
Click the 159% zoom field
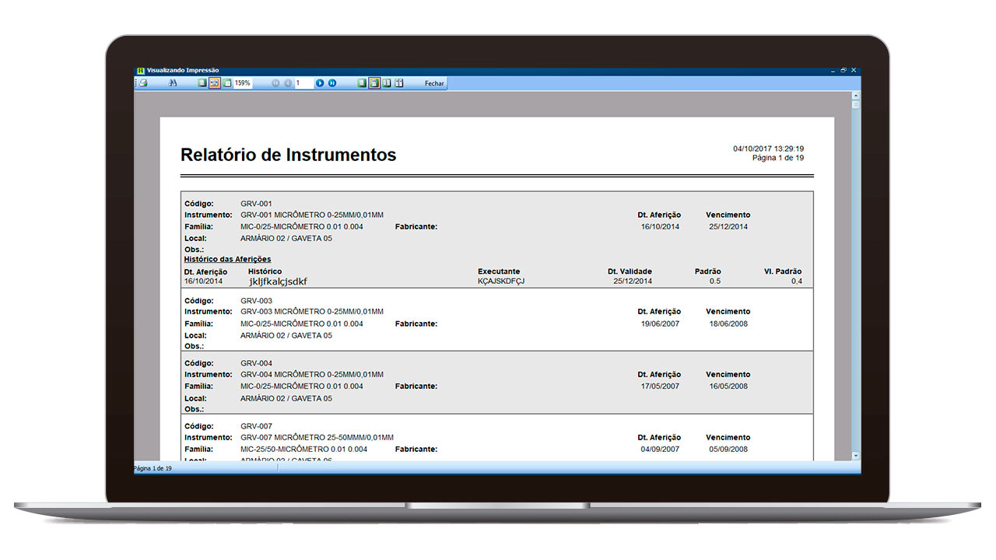click(243, 83)
